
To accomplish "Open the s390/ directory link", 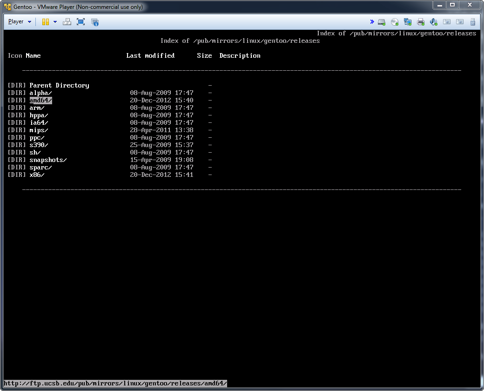I will click(x=39, y=145).
